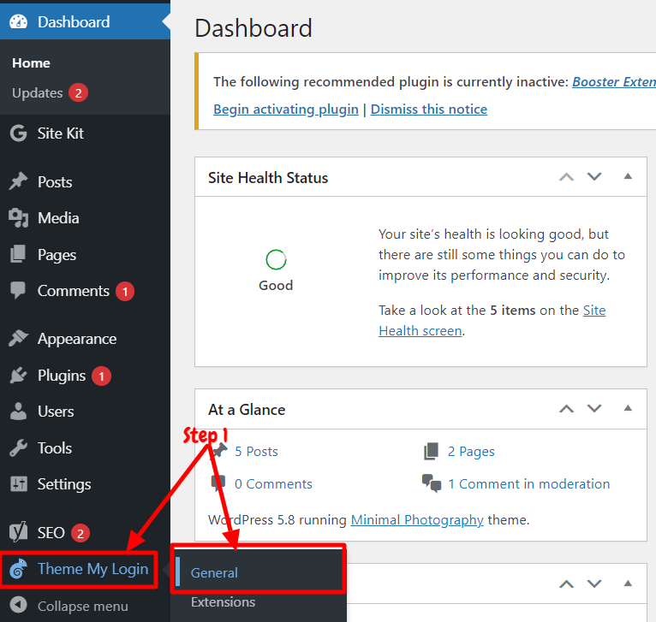The image size is (656, 622).
Task: Click the Appearance paintbrush icon
Action: coord(18,338)
